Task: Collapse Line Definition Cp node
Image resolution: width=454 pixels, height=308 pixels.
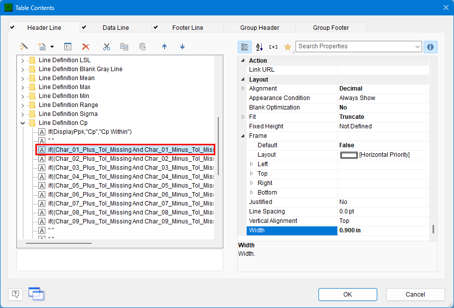Action: (22, 123)
